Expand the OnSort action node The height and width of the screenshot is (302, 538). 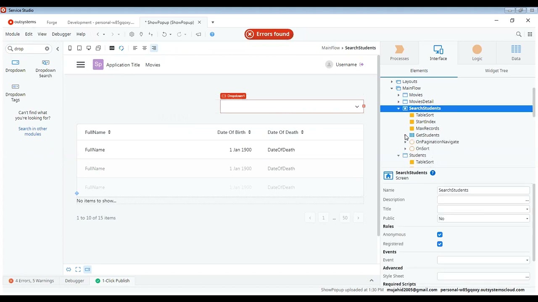(x=405, y=148)
